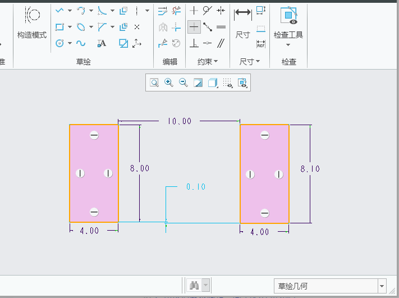Expand the Chamfer tool dropdown arrow
Screen dimensions: 399x298
click(112, 27)
